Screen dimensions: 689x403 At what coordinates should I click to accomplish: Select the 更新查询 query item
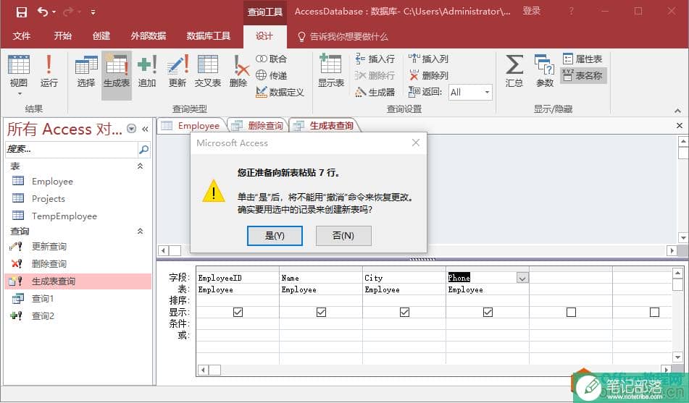(x=49, y=246)
